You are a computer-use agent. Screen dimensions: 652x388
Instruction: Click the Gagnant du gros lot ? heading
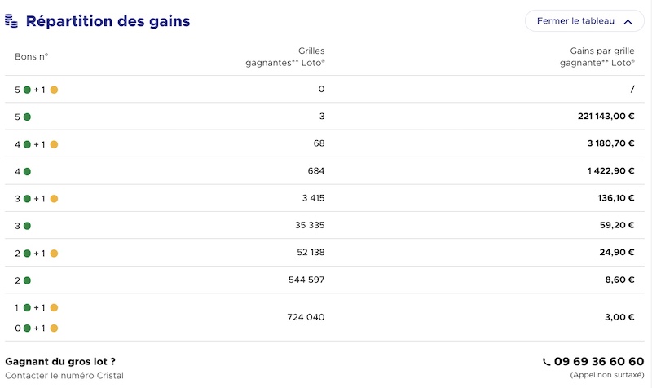[x=60, y=361]
